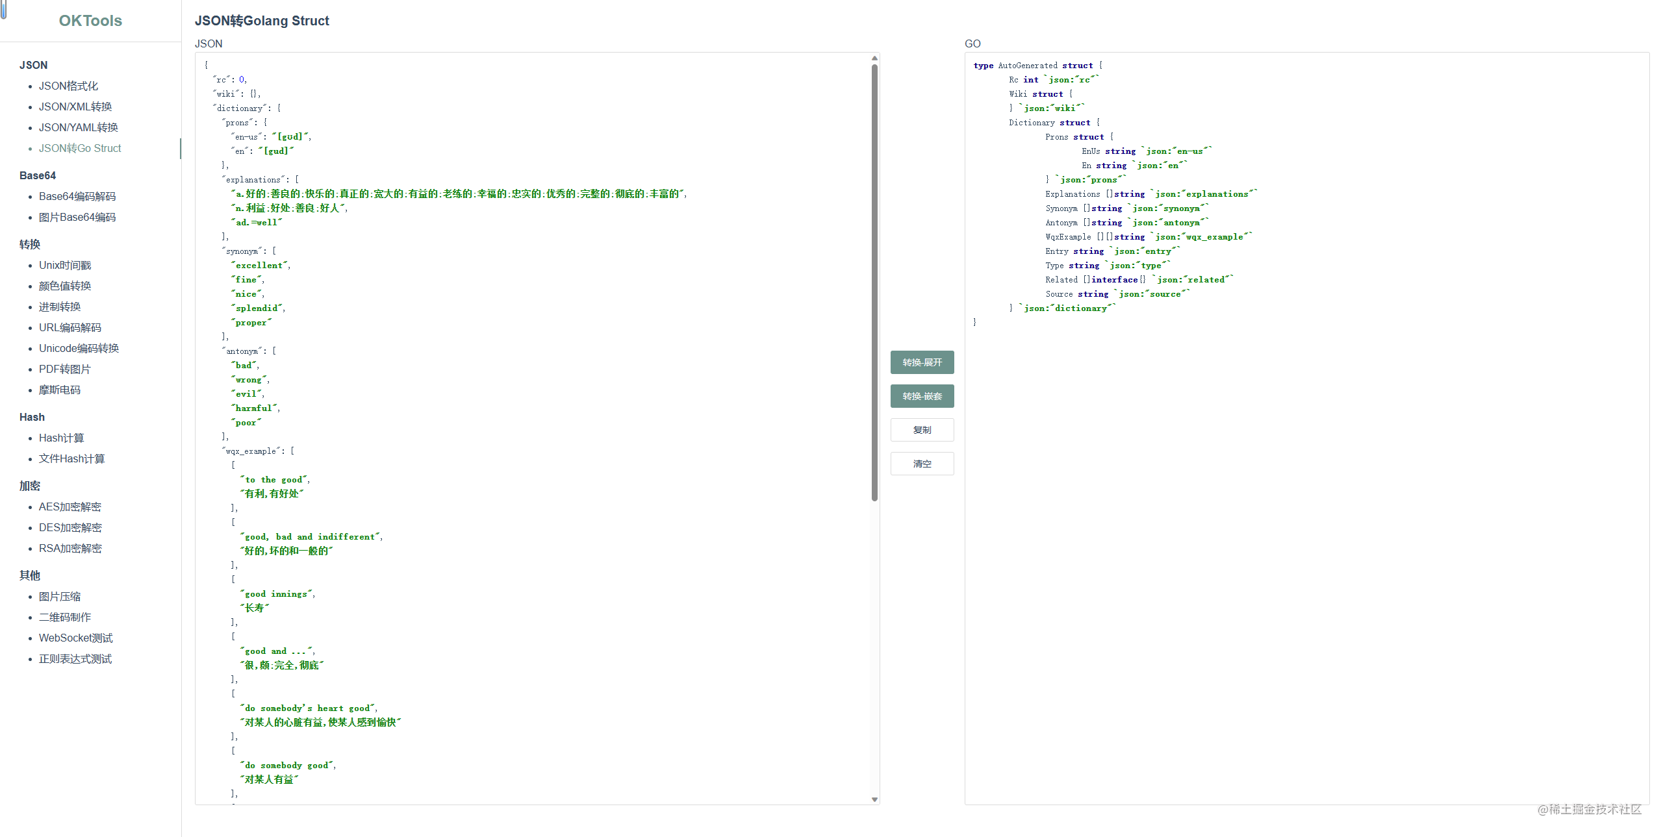The width and height of the screenshot is (1663, 837).
Task: Open Unix时间戳 converter
Action: 65,265
